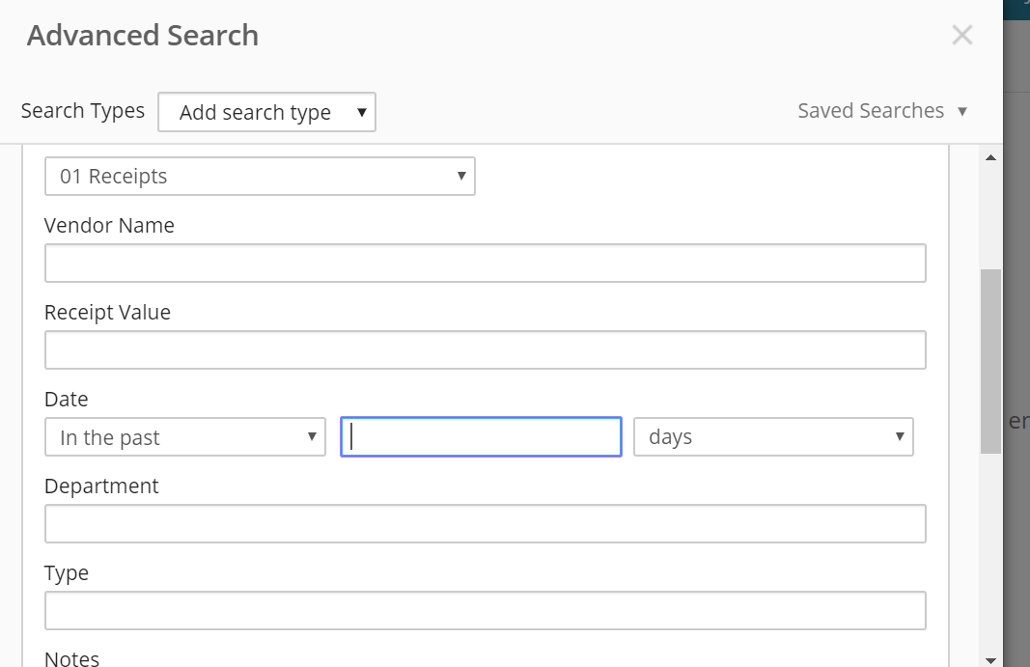This screenshot has height=667, width=1030.
Task: Expand the Saved Searches menu
Action: (x=881, y=111)
